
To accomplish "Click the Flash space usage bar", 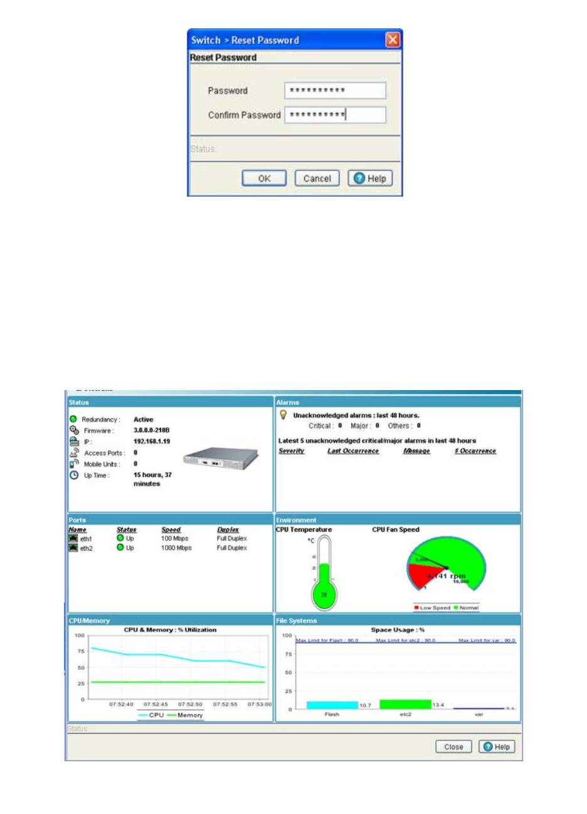I will tap(332, 705).
